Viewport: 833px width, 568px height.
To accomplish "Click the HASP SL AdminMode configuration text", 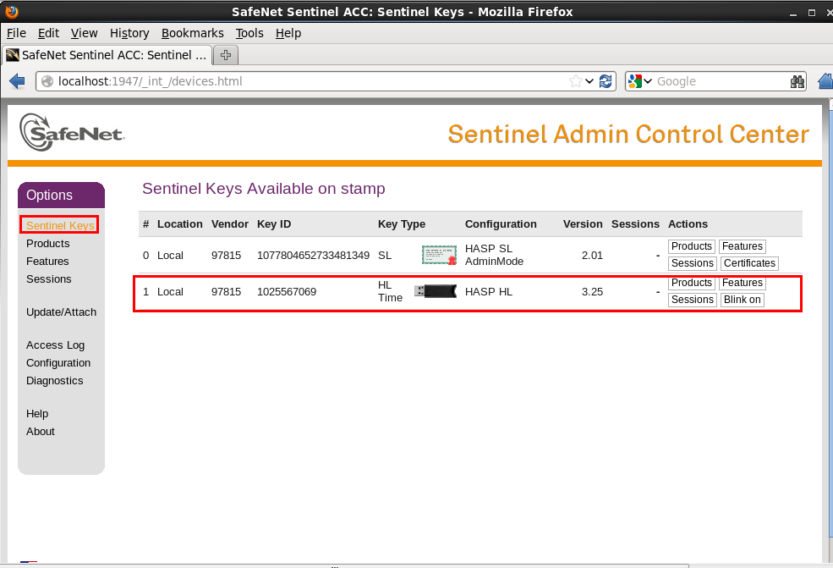I will (x=494, y=255).
